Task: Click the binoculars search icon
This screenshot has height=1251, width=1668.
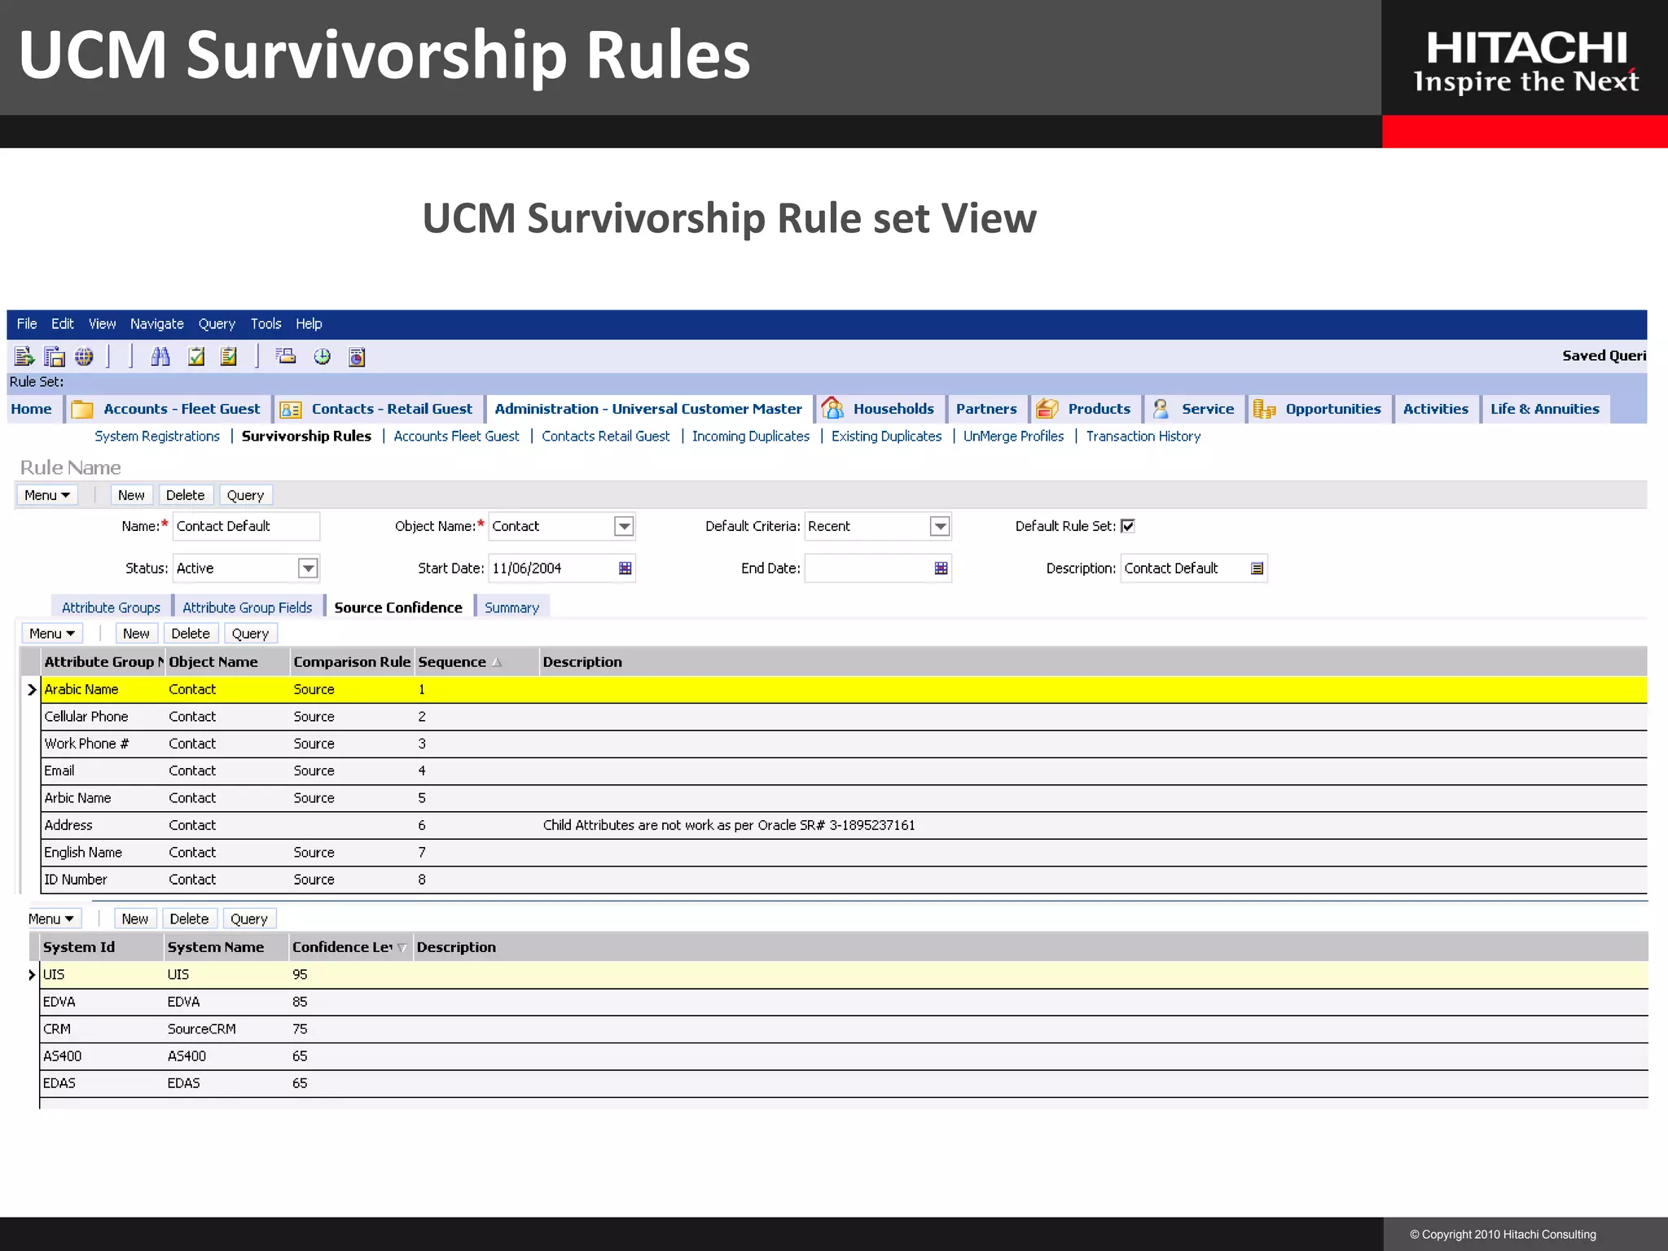Action: click(160, 356)
